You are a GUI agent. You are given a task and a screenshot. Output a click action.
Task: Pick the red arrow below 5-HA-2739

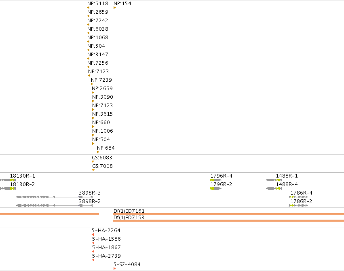pyautogui.click(x=93, y=260)
